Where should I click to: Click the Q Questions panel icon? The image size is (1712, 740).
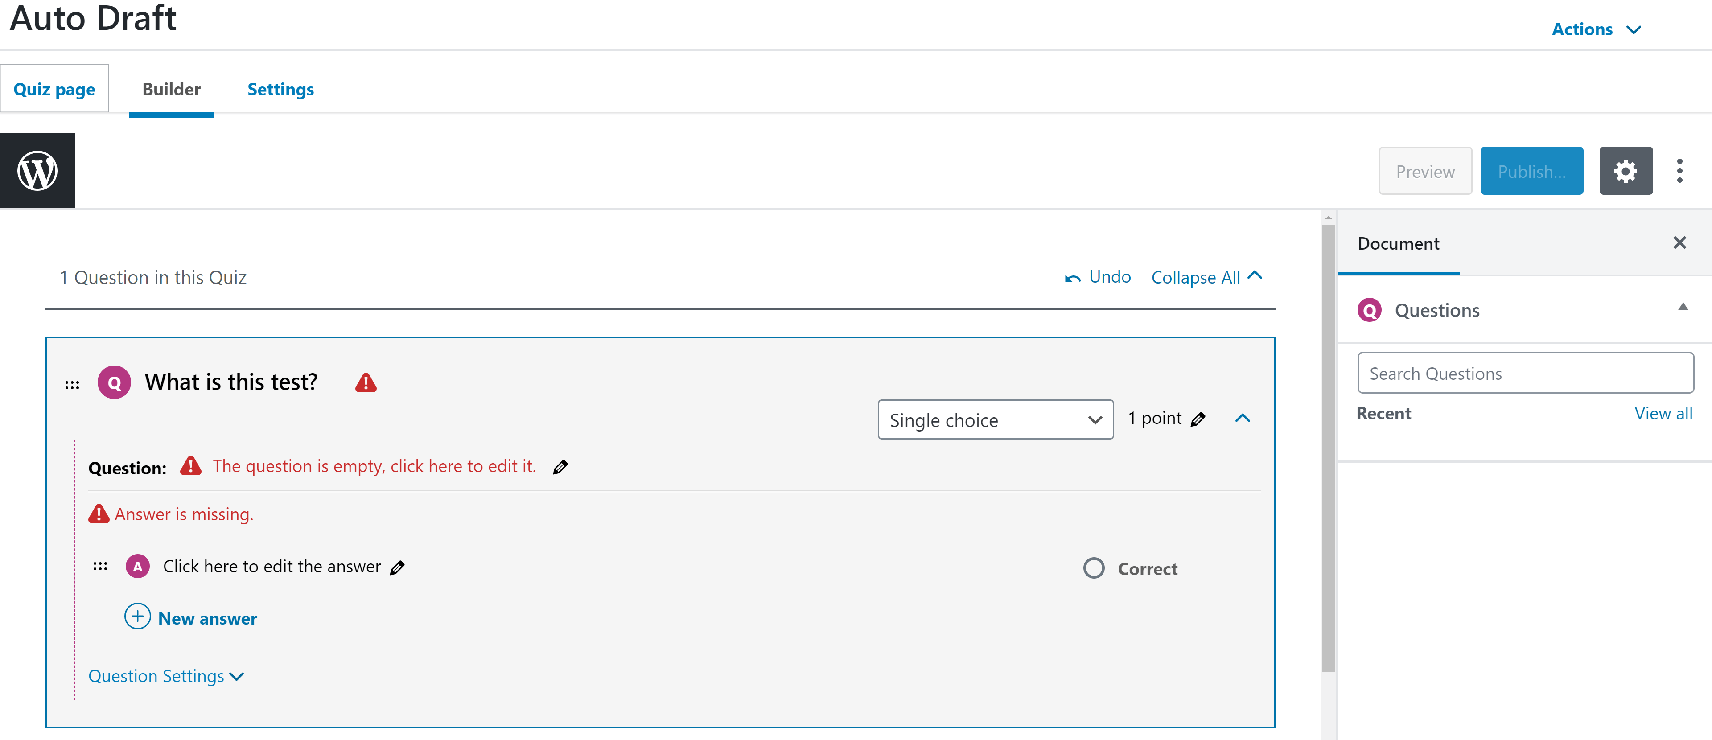tap(1369, 310)
